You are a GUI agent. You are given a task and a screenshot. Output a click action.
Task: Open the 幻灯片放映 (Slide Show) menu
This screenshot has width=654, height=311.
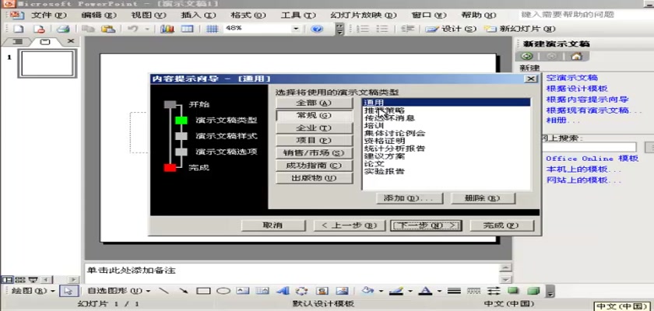coord(363,16)
